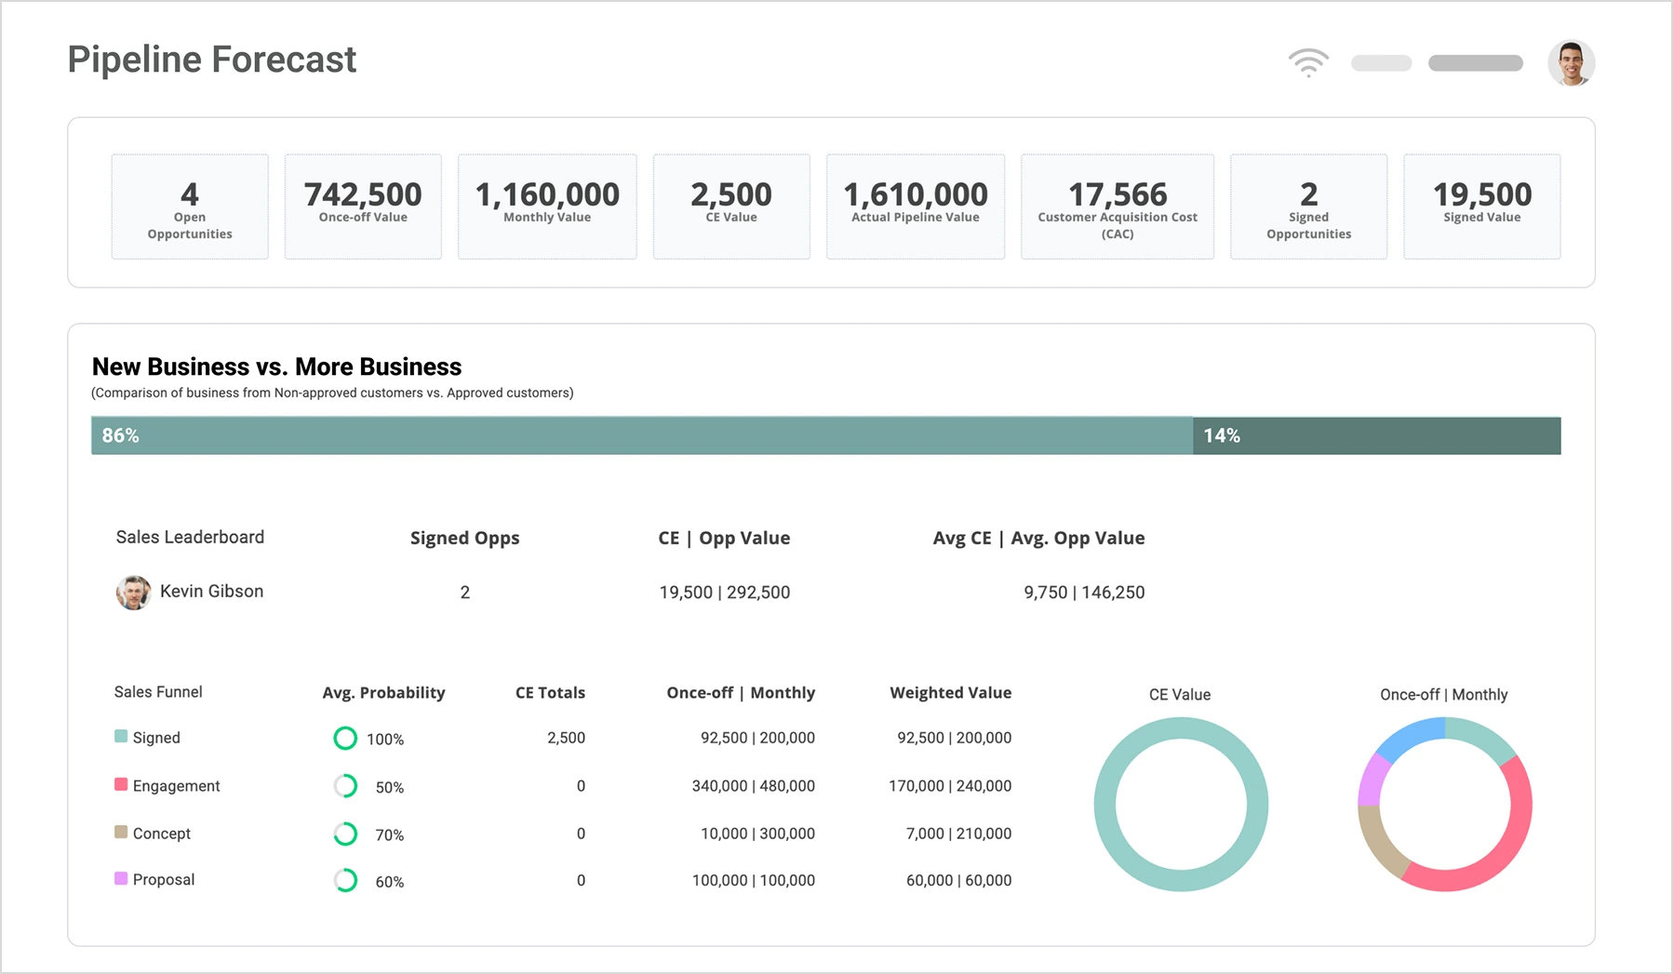Screen dimensions: 1673x974
Task: Select the Signed Value 19,500 card
Action: coord(1482,207)
